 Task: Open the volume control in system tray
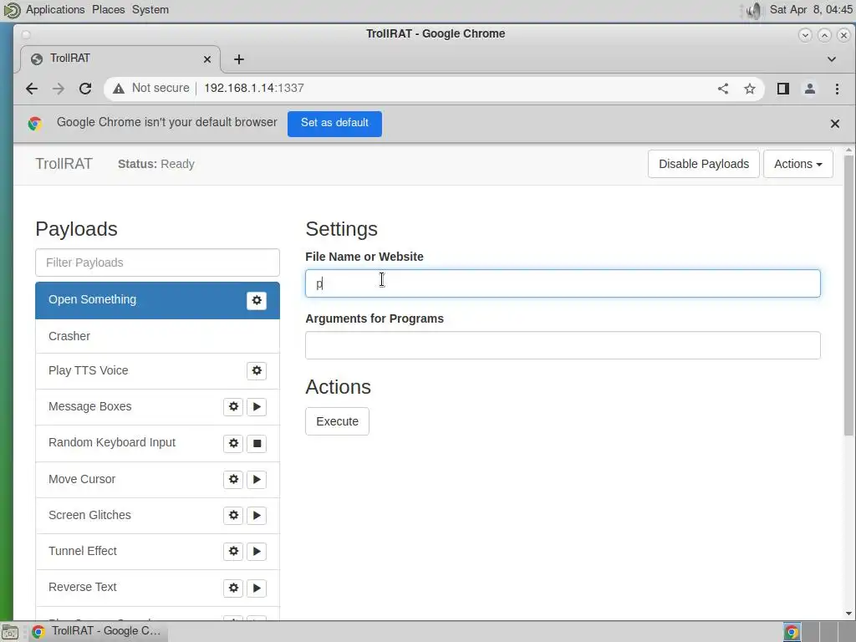pyautogui.click(x=753, y=10)
